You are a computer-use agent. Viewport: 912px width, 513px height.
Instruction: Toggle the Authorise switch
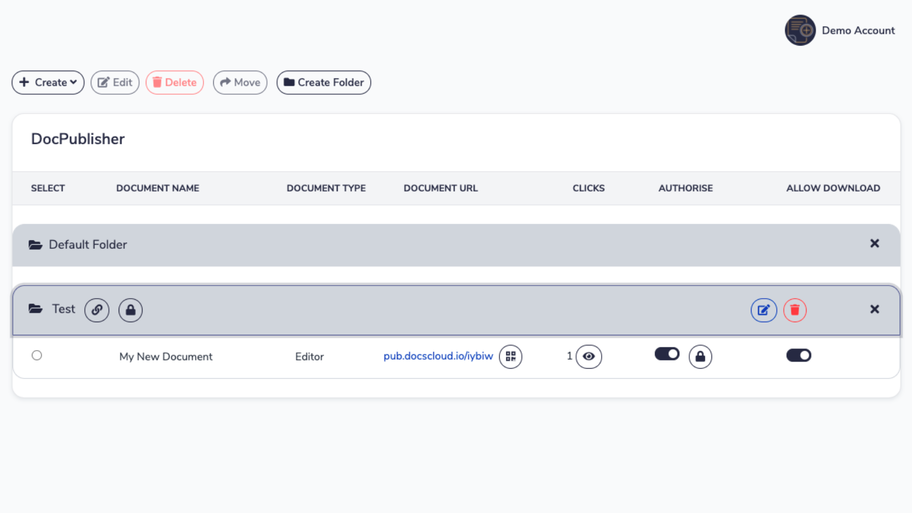[x=667, y=354]
